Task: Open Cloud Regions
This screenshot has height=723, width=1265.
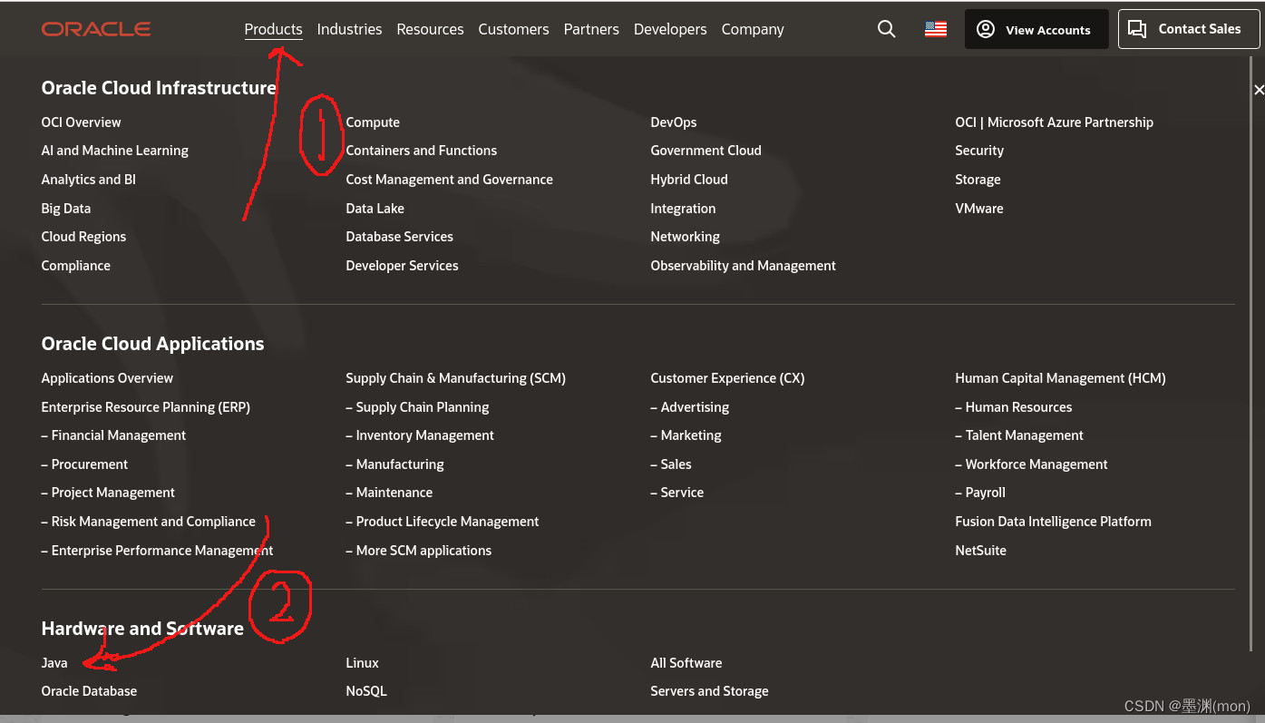Action: tap(83, 237)
